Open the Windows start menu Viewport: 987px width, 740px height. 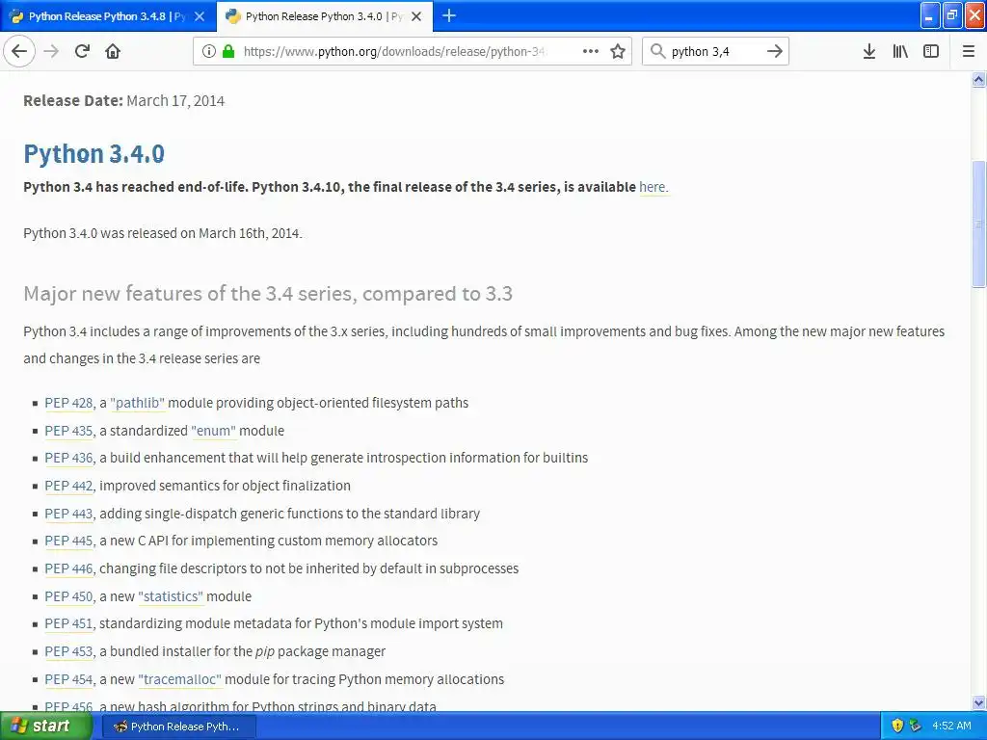tap(45, 726)
